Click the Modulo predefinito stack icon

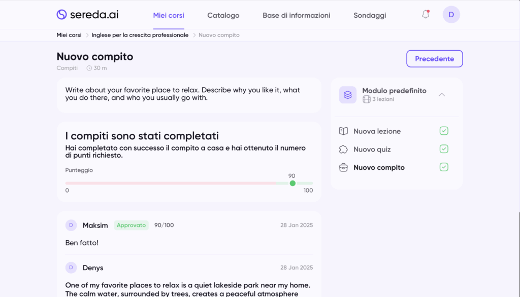348,95
